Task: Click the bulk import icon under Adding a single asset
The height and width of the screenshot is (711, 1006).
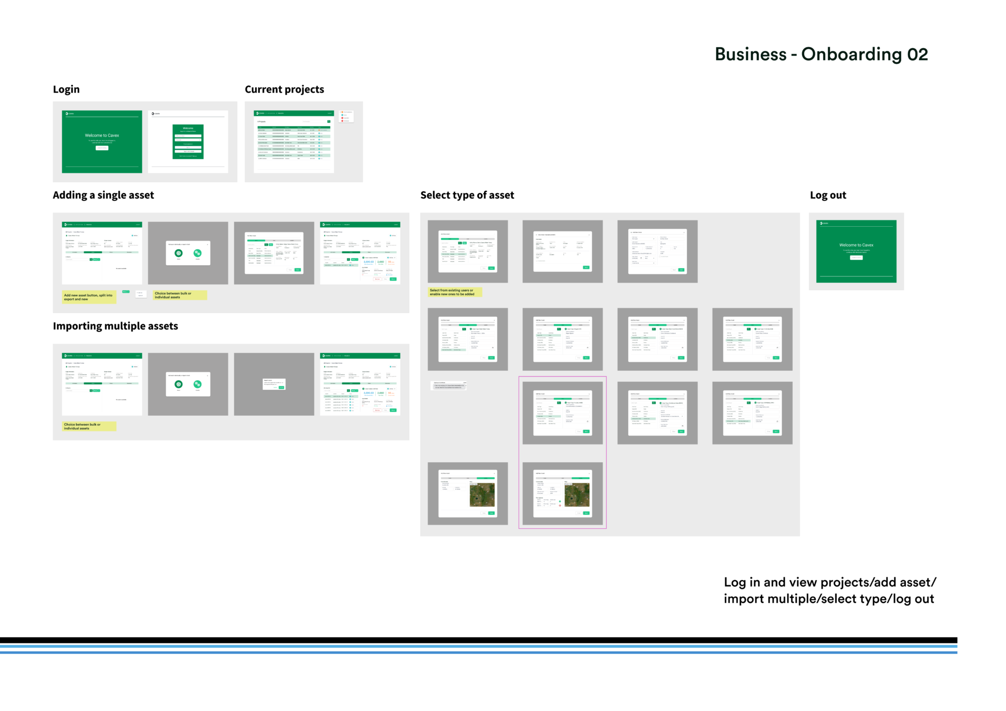Action: [198, 253]
